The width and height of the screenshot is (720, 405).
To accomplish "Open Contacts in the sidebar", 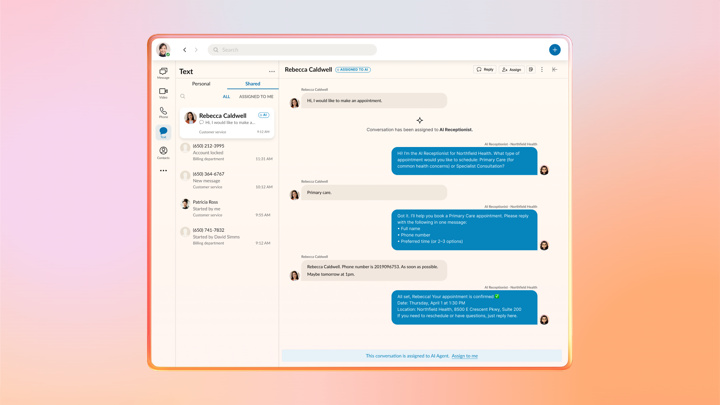I will (x=163, y=152).
